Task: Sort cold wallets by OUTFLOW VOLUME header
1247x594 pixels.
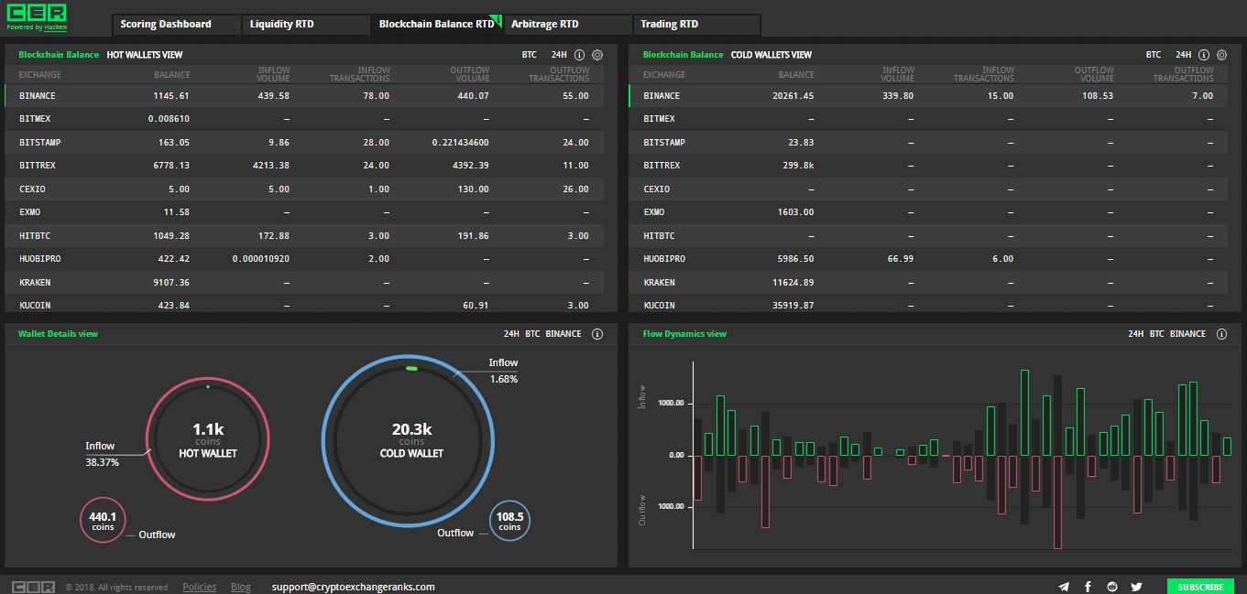Action: (1094, 74)
